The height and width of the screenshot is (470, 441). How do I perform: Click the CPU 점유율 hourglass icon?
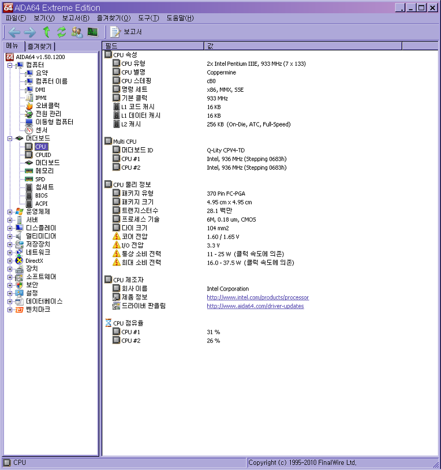click(108, 323)
